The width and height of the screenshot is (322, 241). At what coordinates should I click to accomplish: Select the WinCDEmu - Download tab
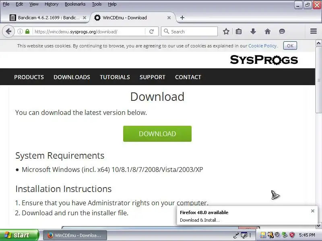coord(132,18)
